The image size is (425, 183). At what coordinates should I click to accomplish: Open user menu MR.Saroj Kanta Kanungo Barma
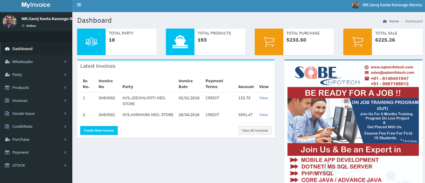387,5
